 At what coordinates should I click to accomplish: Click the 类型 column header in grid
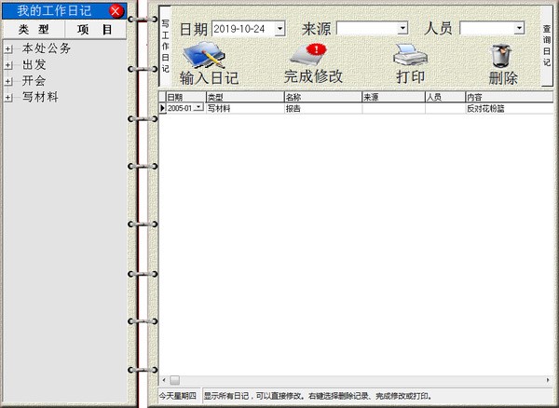coord(243,97)
